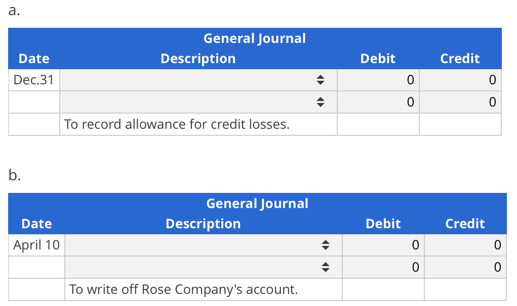The image size is (517, 306).
Task: Click the sort arrows icon on April 10 row
Action: pyautogui.click(x=326, y=244)
